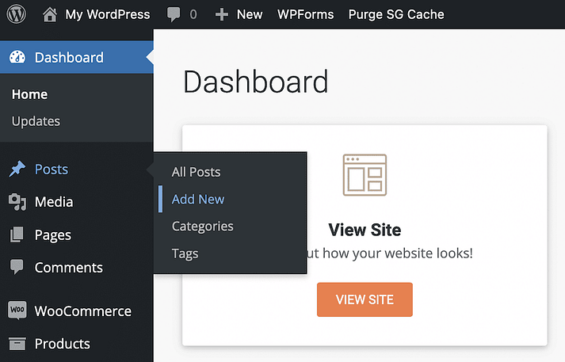
Task: Open Media in the sidebar
Action: click(x=54, y=202)
